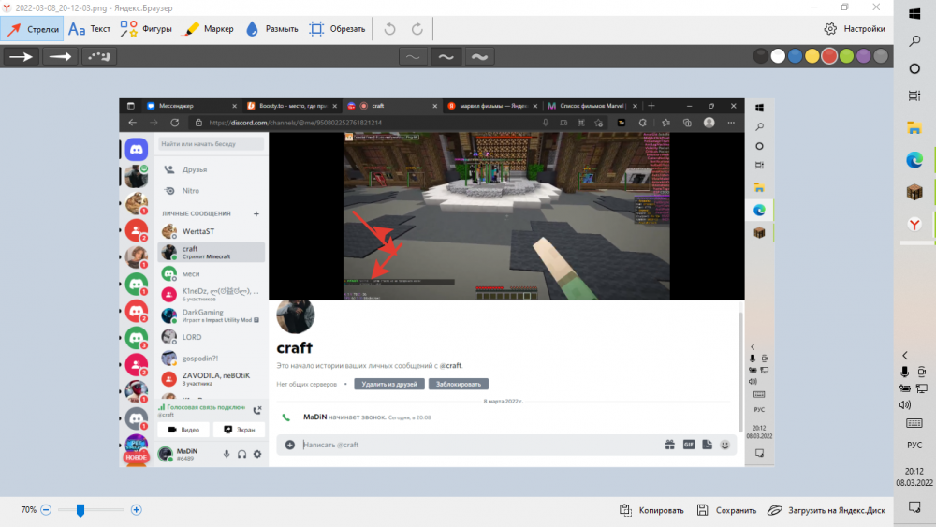Choose the second bold arrow style
This screenshot has height=527, width=936.
[60, 57]
